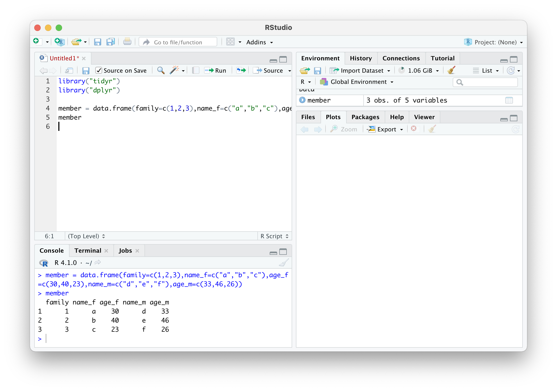557x391 pixels.
Task: Open Find/Replace magnifier in editor
Action: pyautogui.click(x=161, y=70)
